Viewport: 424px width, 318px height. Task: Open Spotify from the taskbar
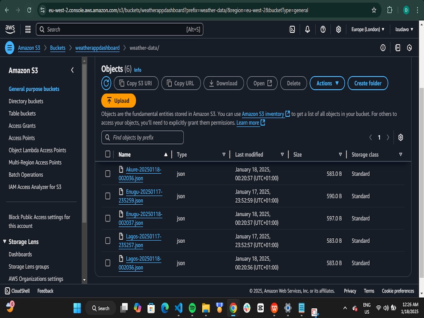pos(192,308)
